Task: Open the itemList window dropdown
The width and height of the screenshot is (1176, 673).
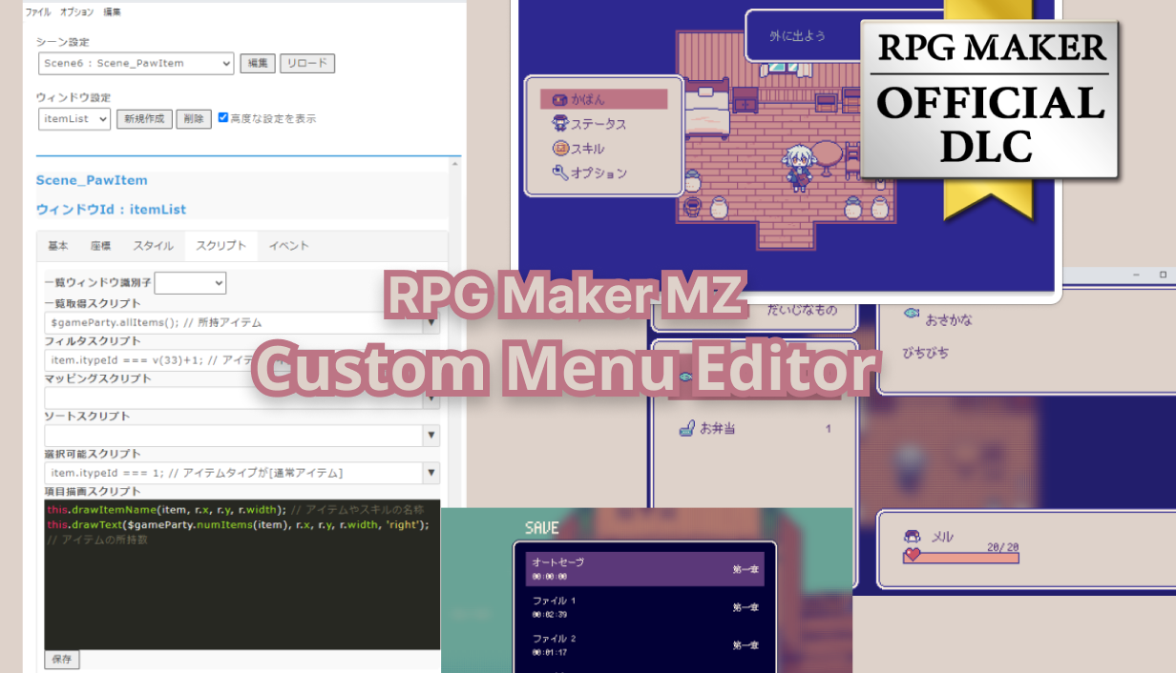Action: 74,119
